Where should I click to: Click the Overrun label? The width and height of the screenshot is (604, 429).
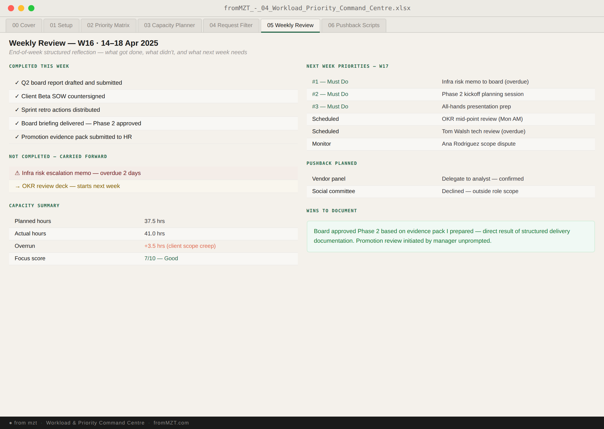[x=25, y=246]
